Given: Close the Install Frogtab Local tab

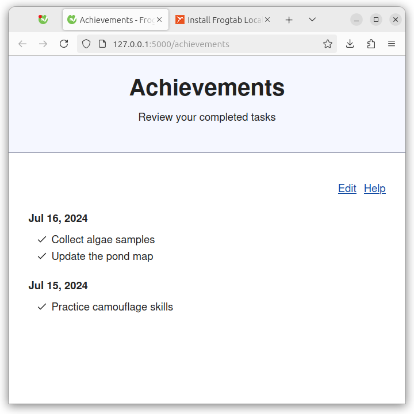Looking at the screenshot, I should tap(267, 20).
